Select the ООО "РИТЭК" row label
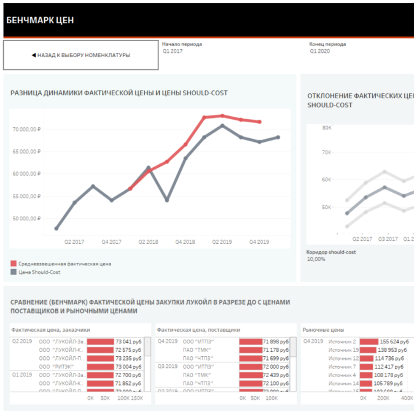Image resolution: width=414 pixels, height=414 pixels. click(57, 367)
